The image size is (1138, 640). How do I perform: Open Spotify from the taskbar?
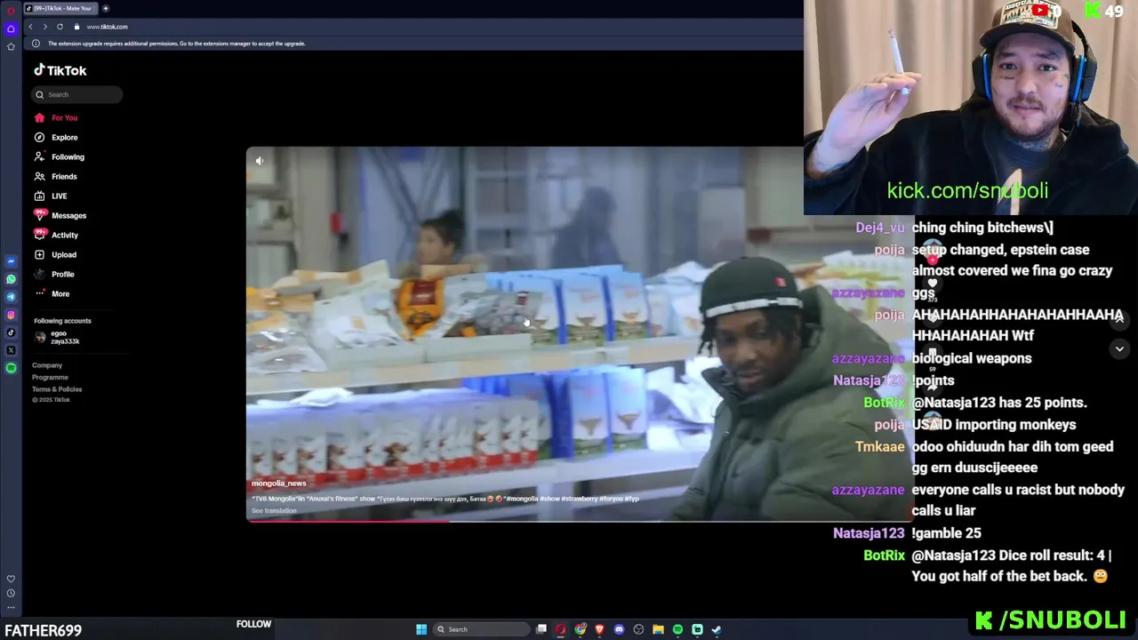pos(677,629)
